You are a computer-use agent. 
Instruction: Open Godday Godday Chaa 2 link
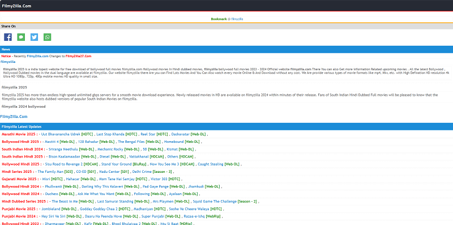pos(99,209)
